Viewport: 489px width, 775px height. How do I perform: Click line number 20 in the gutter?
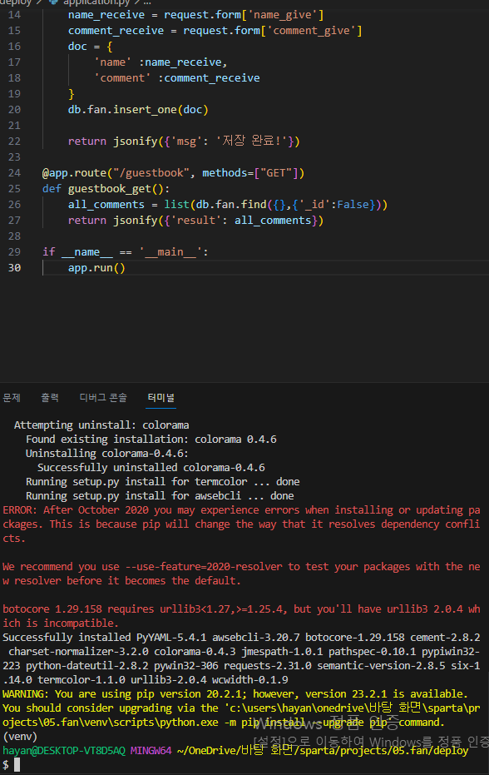[14, 110]
